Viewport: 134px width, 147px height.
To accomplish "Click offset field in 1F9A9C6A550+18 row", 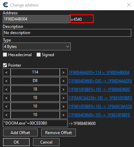I will click(35, 98).
